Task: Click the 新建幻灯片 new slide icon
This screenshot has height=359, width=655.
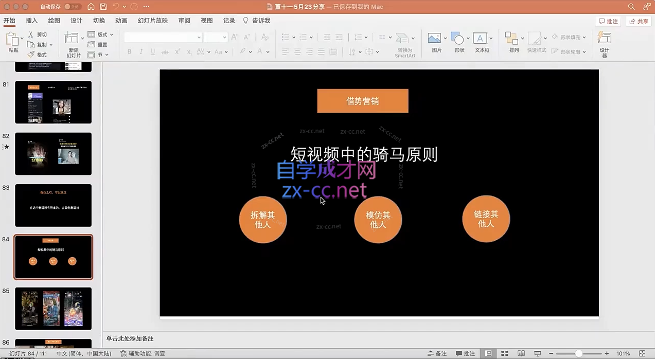Action: (72, 39)
